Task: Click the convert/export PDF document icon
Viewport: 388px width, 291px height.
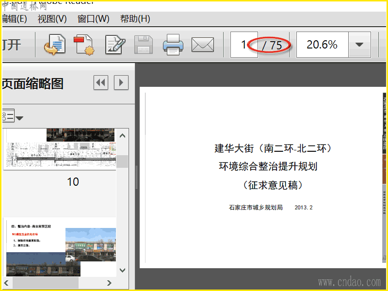Action: point(55,45)
